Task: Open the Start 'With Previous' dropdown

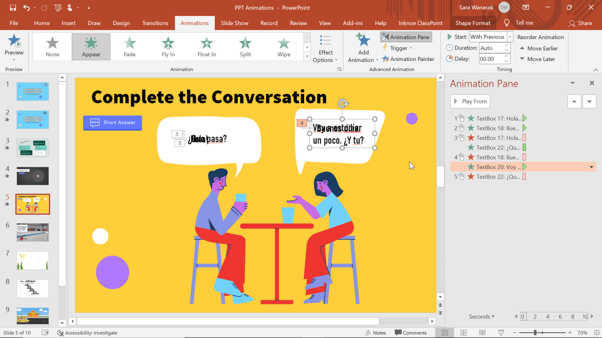Action: [509, 36]
